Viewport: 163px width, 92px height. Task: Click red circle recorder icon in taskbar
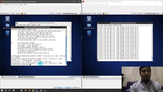tap(45, 90)
